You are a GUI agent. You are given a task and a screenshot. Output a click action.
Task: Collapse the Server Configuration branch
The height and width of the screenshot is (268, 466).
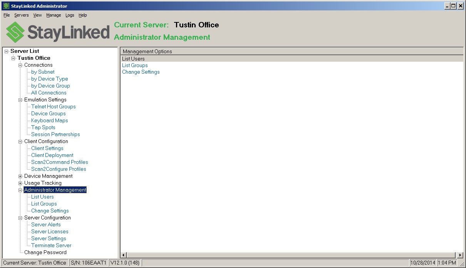coord(20,217)
